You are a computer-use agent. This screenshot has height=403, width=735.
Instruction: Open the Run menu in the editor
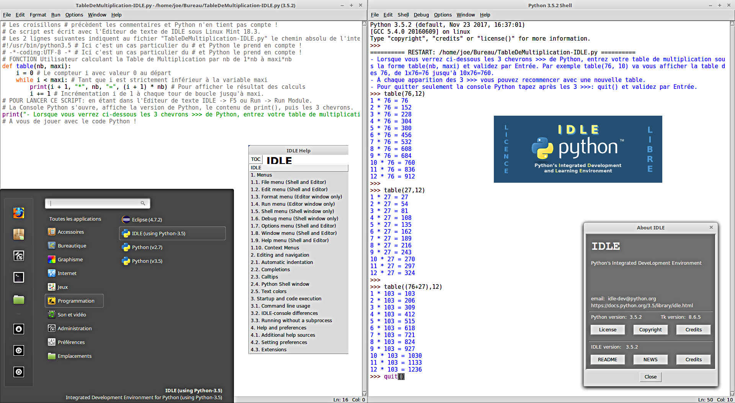point(56,15)
